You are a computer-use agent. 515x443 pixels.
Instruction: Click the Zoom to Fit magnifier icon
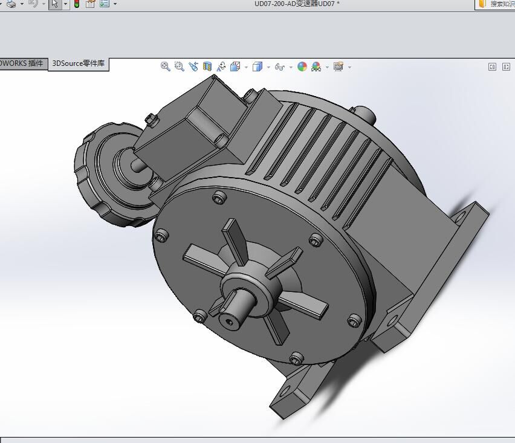pos(165,66)
